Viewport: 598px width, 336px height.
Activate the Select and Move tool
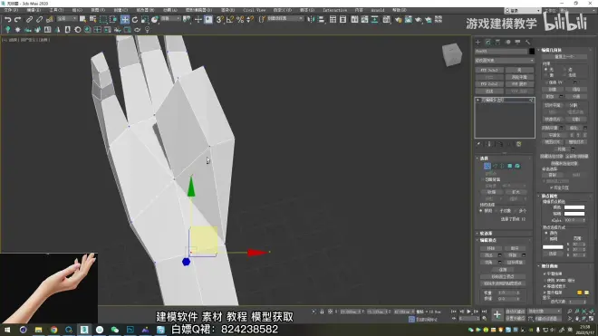(125, 19)
